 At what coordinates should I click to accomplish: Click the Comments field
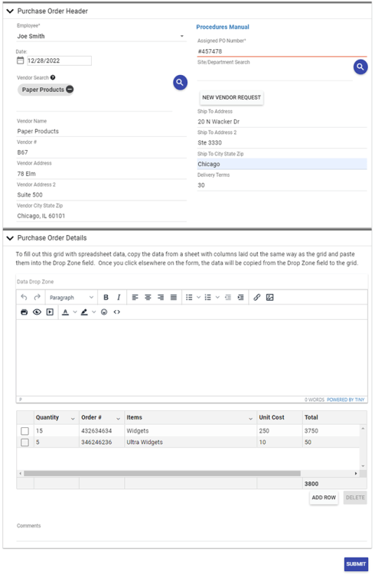coord(191,536)
